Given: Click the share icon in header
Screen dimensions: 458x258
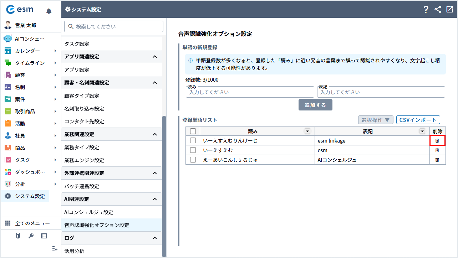Looking at the screenshot, I should pos(438,10).
